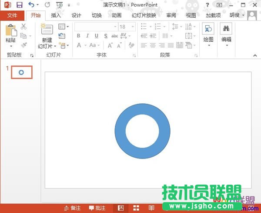Open the 胡俊 account menu
Viewport: 261px width, 213px height.
237,15
